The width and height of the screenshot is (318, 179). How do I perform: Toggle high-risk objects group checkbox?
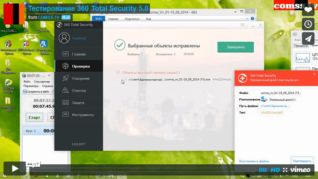tap(118, 72)
